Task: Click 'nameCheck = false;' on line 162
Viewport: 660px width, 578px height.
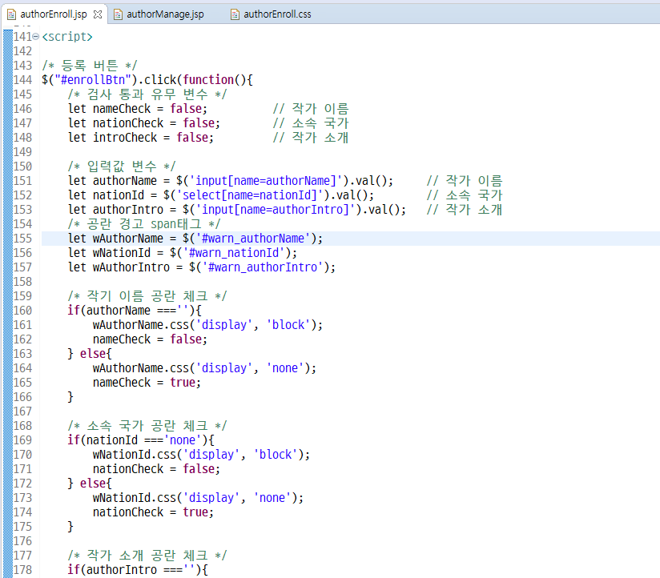Action: click(x=151, y=339)
